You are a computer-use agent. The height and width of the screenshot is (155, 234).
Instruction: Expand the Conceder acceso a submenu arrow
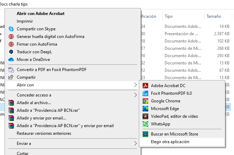[135, 95]
